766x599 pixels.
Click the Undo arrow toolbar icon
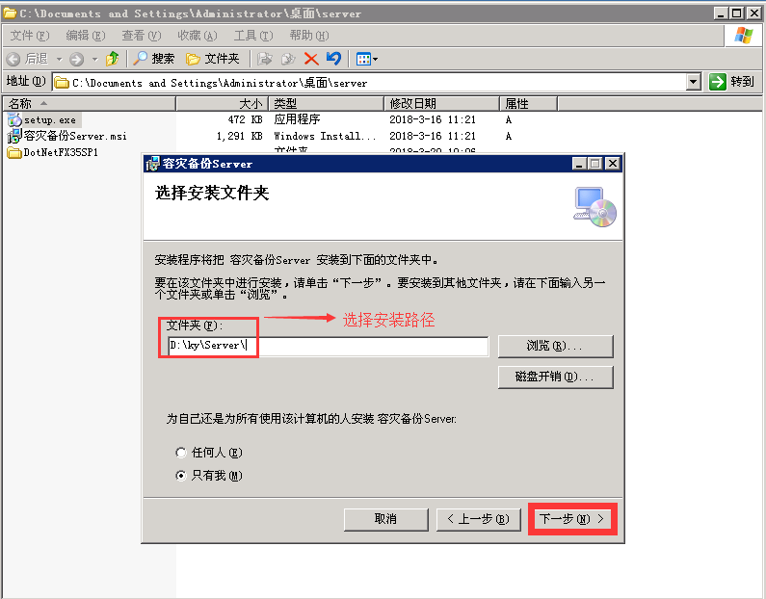click(x=333, y=59)
